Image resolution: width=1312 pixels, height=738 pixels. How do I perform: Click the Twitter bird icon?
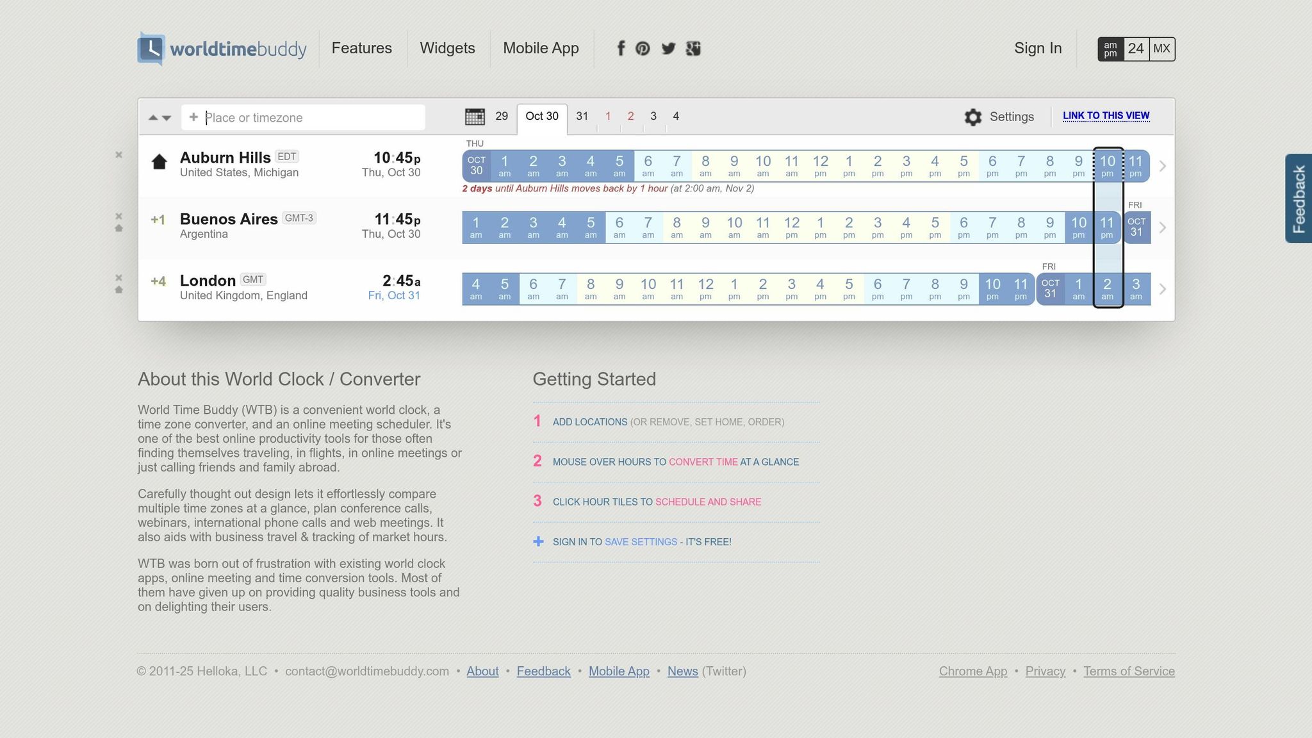[668, 49]
